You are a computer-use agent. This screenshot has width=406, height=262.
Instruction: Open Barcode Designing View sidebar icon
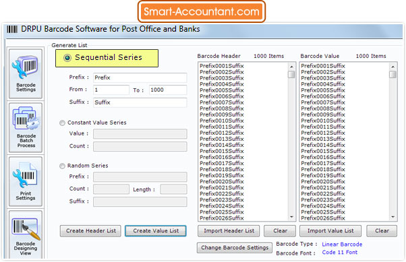tap(26, 235)
